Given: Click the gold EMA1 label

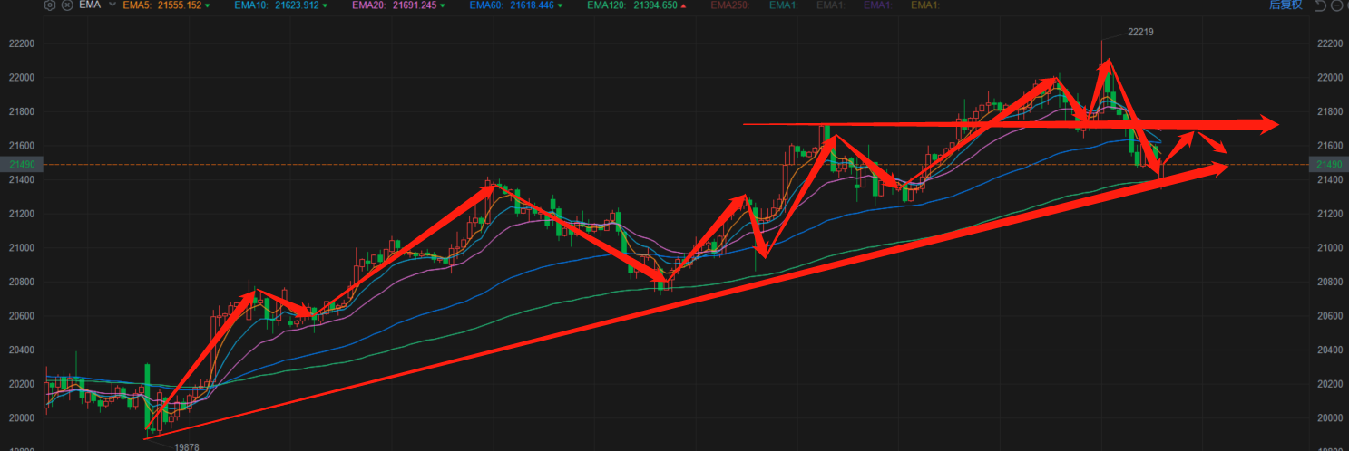Looking at the screenshot, I should point(924,5).
